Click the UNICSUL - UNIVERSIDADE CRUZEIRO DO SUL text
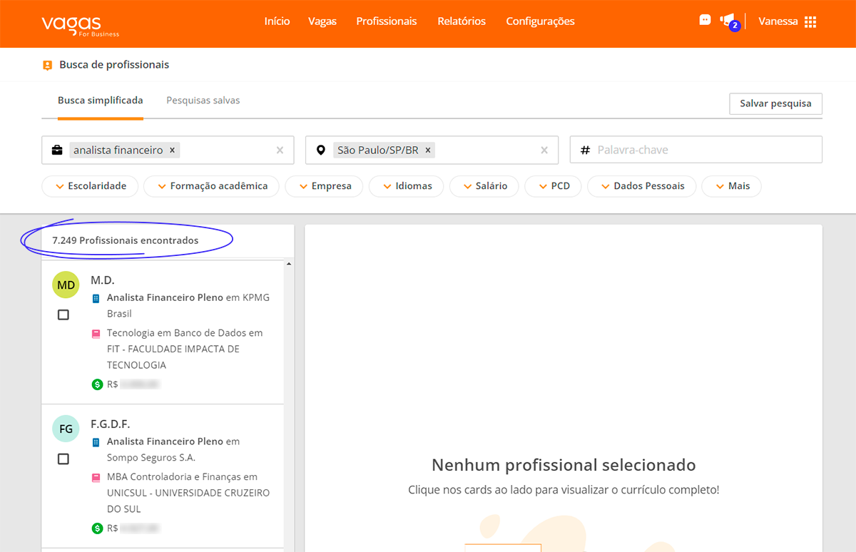856x552 pixels. (x=188, y=501)
